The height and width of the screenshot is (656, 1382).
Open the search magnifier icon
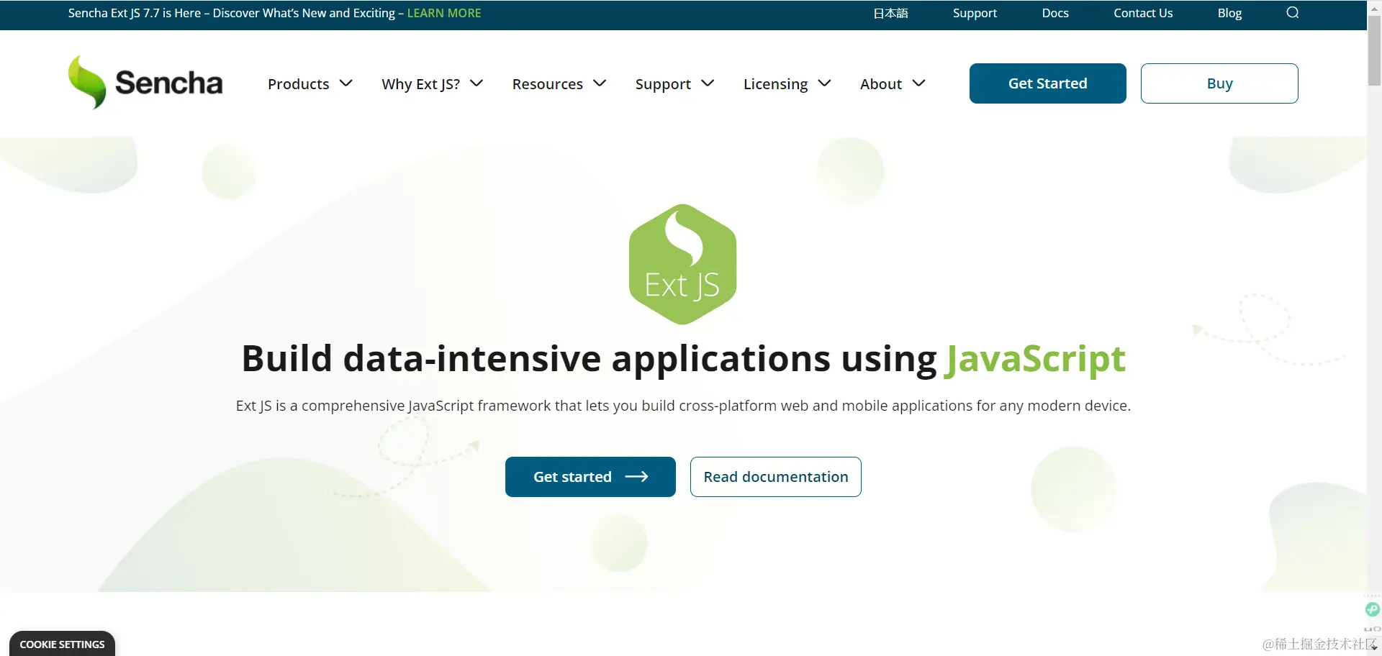tap(1293, 13)
